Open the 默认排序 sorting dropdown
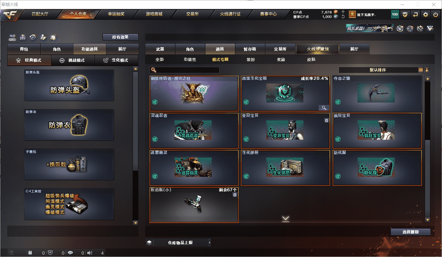The height and width of the screenshot is (257, 442). coord(378,70)
